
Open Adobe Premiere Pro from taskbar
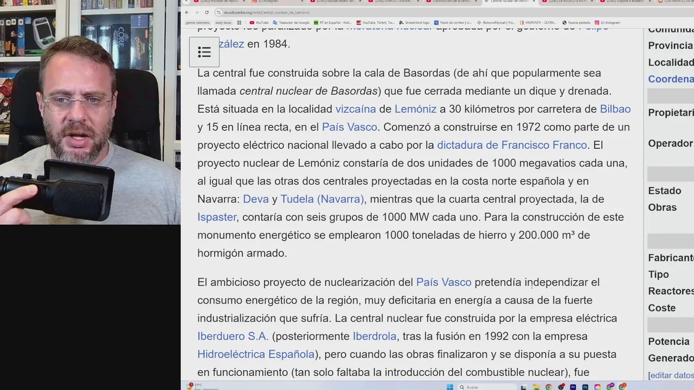click(573, 387)
